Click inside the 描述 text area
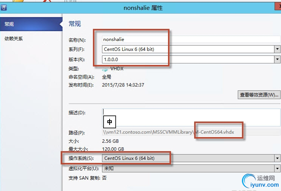 pyautogui.click(x=191, y=117)
